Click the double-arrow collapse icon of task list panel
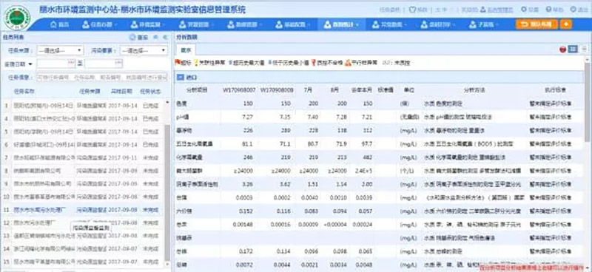 click(165, 38)
